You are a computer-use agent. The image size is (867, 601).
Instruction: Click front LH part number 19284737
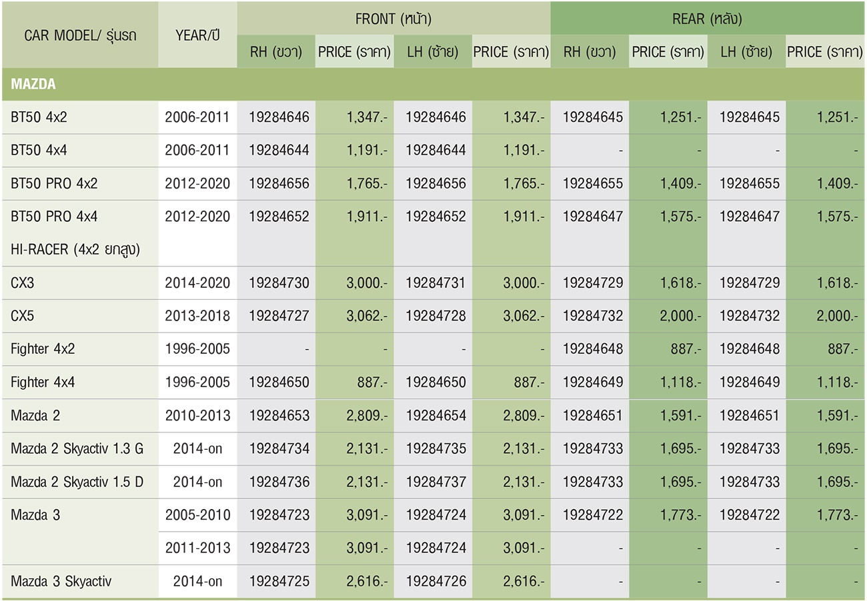click(x=436, y=482)
